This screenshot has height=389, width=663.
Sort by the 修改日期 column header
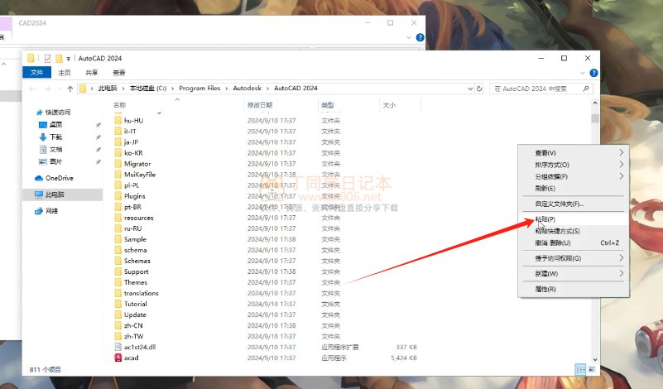[x=259, y=105]
